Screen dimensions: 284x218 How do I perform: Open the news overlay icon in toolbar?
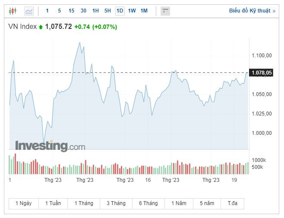pyautogui.click(x=165, y=10)
